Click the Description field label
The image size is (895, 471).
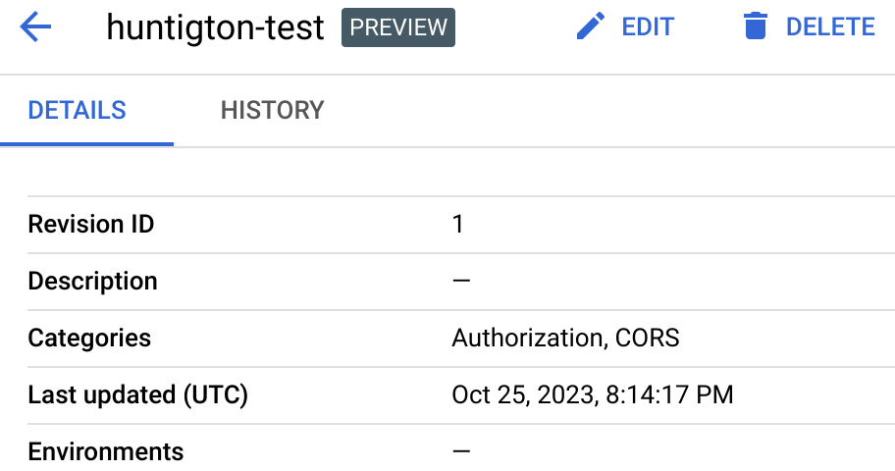(x=93, y=282)
